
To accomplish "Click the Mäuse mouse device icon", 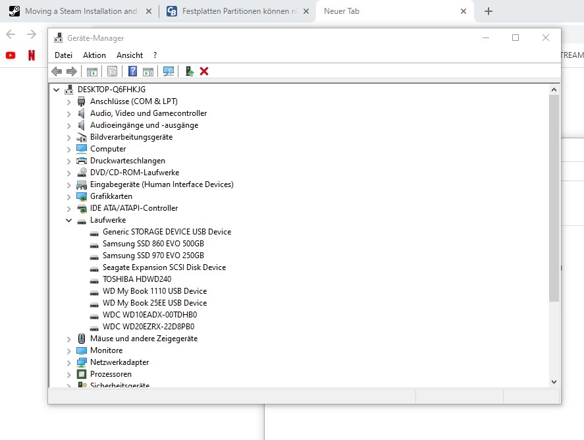I will pyautogui.click(x=82, y=339).
